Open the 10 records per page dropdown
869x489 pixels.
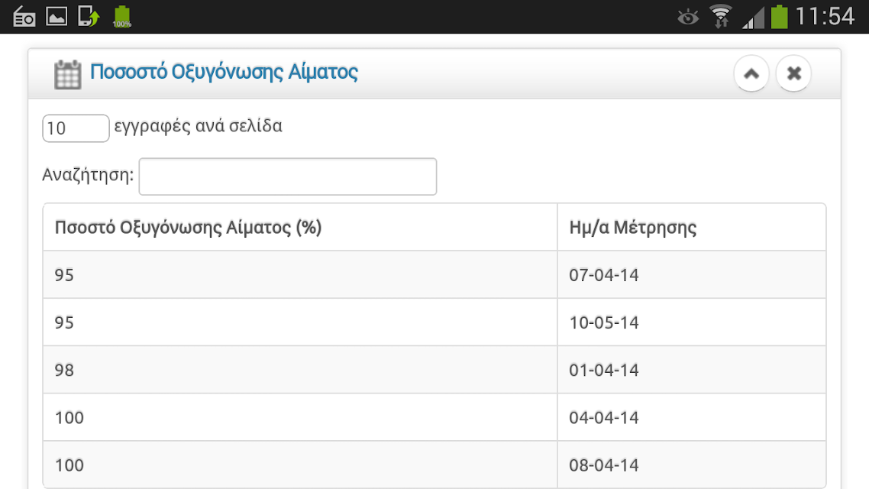tap(76, 128)
